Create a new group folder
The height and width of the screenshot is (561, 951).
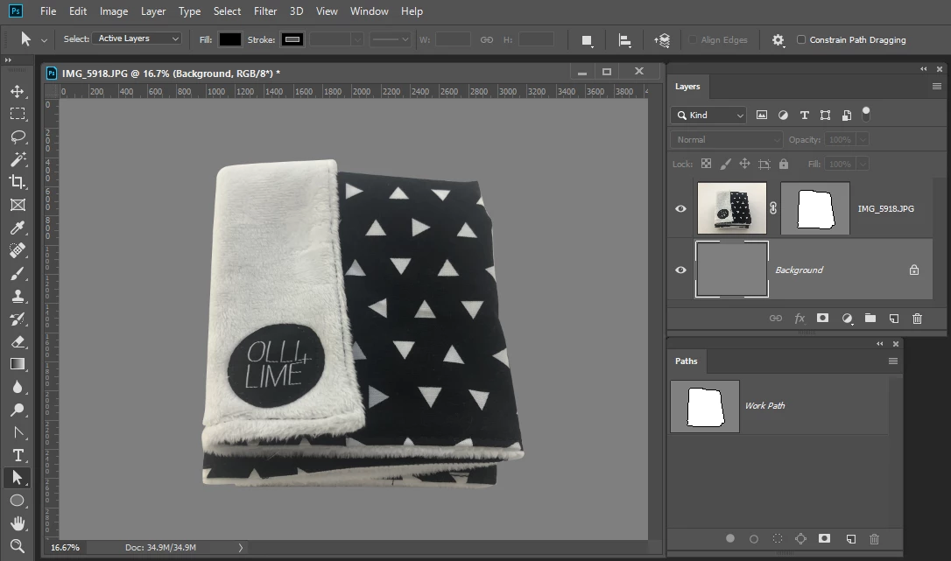[x=870, y=319]
